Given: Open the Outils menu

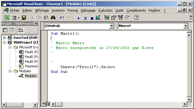Looking at the screenshot, I should tap(120, 11).
